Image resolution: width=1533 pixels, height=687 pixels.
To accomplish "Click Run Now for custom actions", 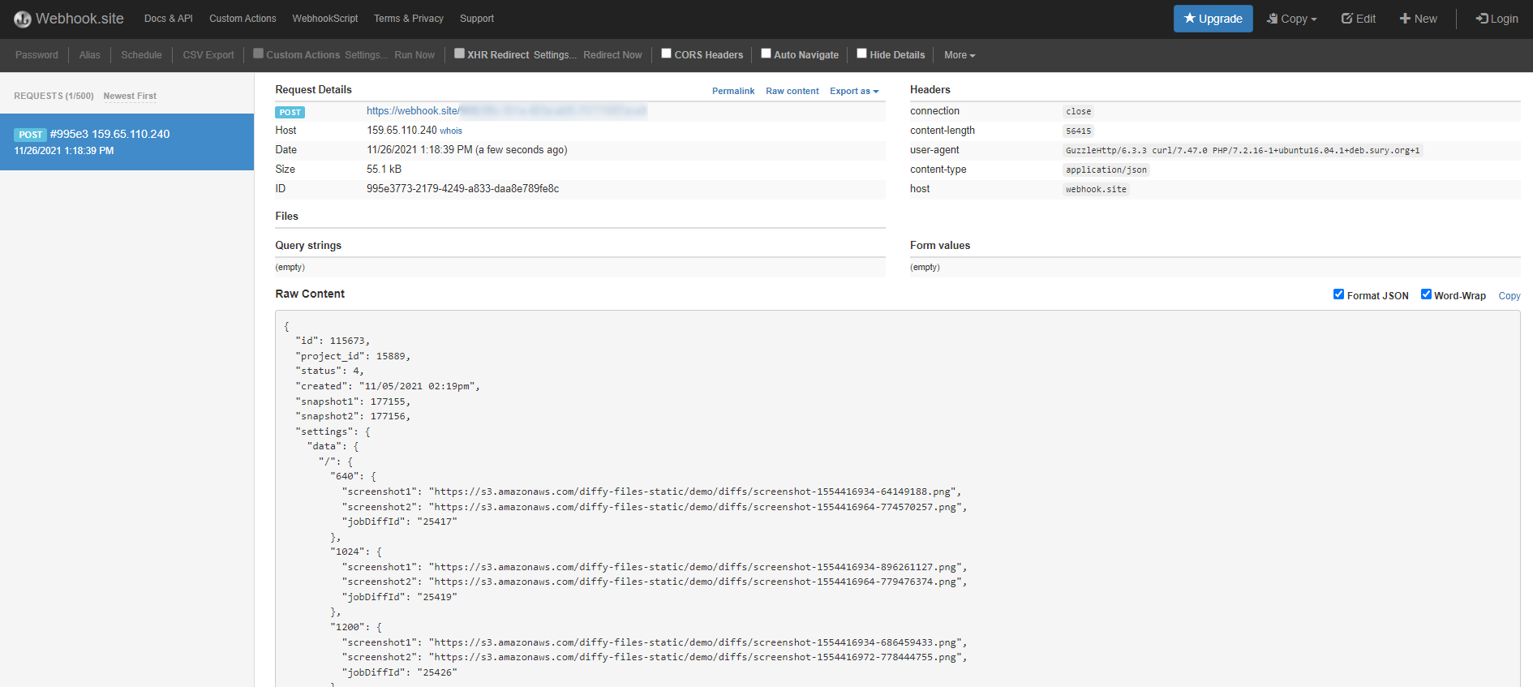I will pos(414,55).
